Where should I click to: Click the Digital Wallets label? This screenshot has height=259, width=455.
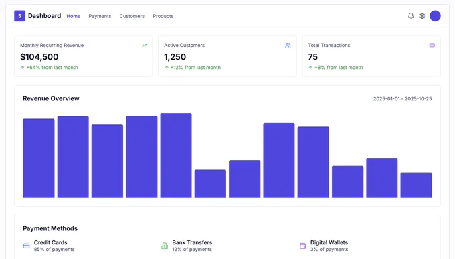click(x=329, y=242)
